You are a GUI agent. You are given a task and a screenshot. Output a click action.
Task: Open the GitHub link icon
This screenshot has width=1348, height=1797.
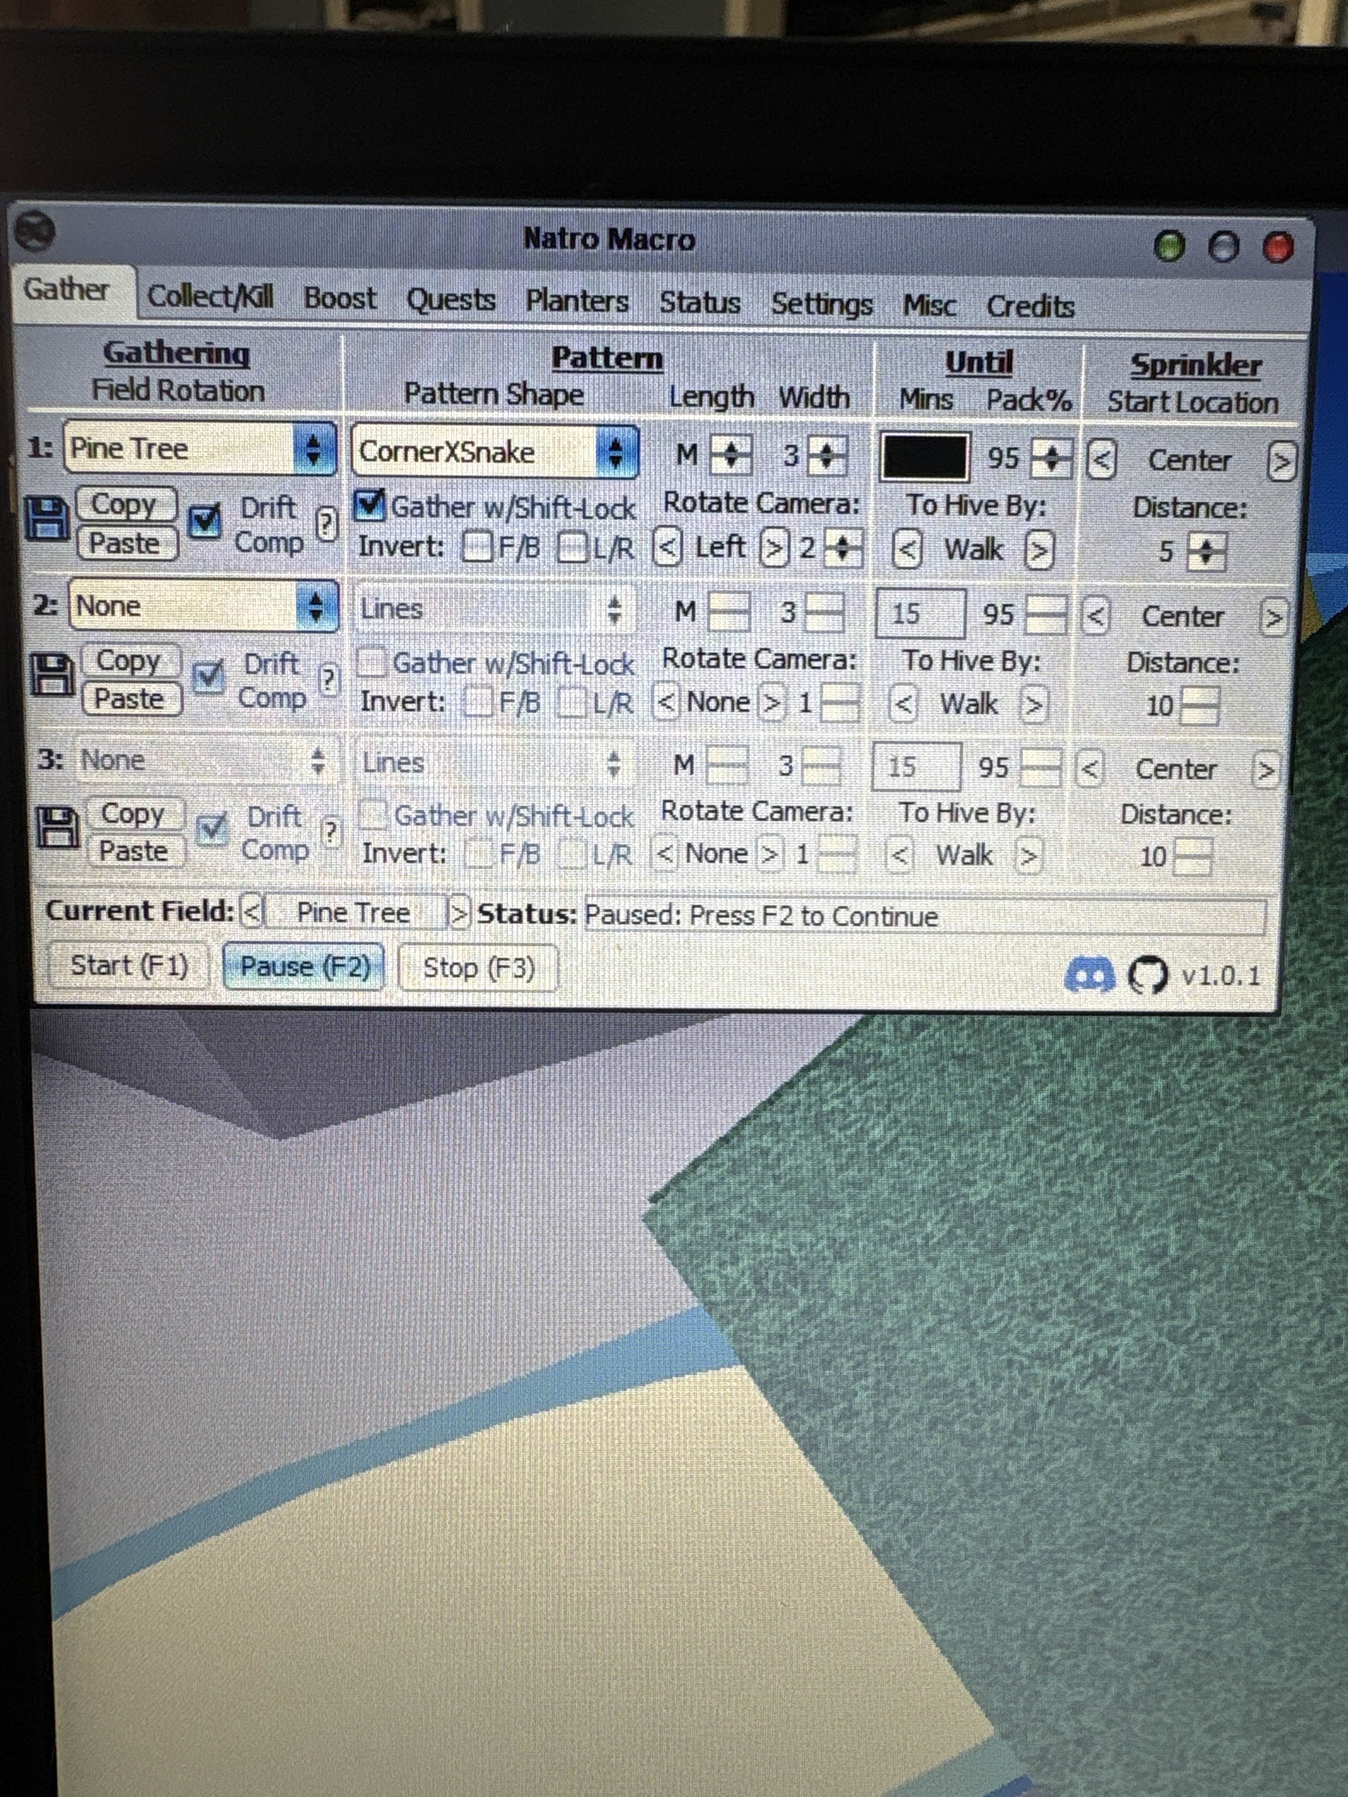click(x=1147, y=975)
